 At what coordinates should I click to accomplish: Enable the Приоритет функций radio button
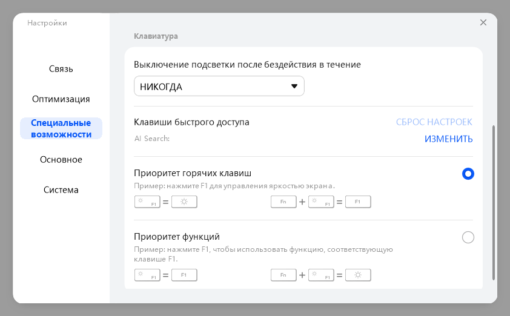coord(468,237)
